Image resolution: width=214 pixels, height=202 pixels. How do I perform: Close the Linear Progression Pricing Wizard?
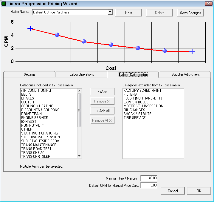pyautogui.click(x=209, y=4)
